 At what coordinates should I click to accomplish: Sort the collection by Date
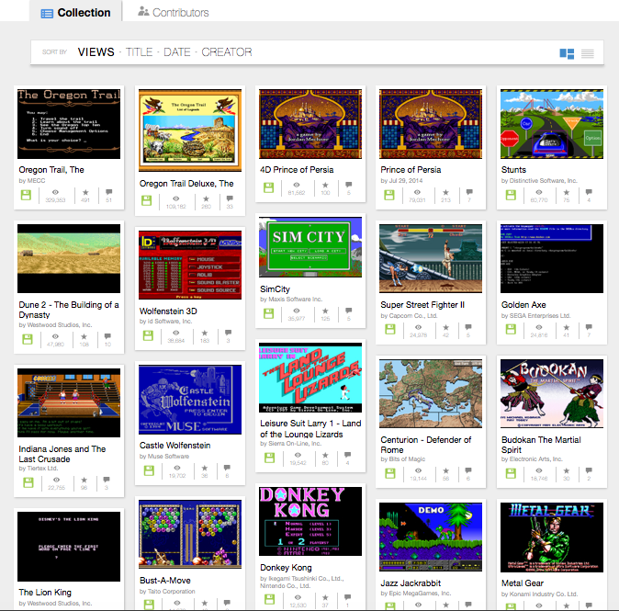pyautogui.click(x=177, y=51)
